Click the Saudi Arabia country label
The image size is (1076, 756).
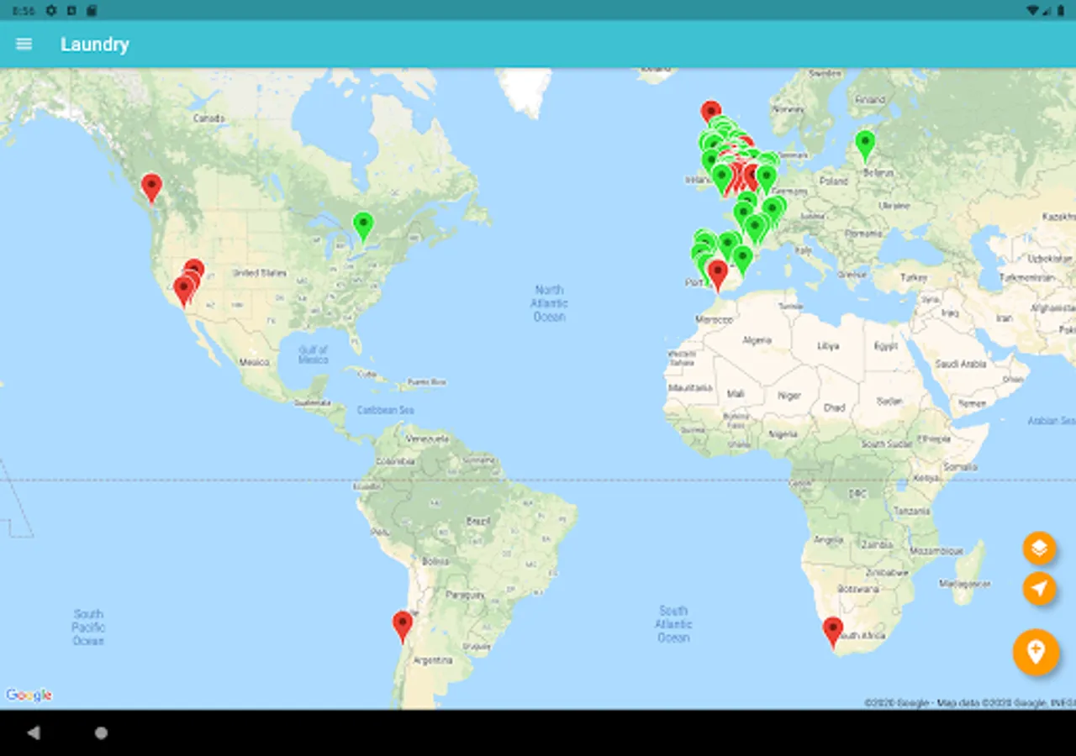tap(961, 365)
